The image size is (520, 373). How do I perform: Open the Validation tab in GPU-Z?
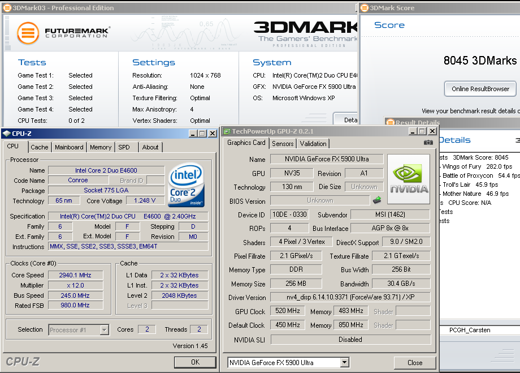coord(313,144)
